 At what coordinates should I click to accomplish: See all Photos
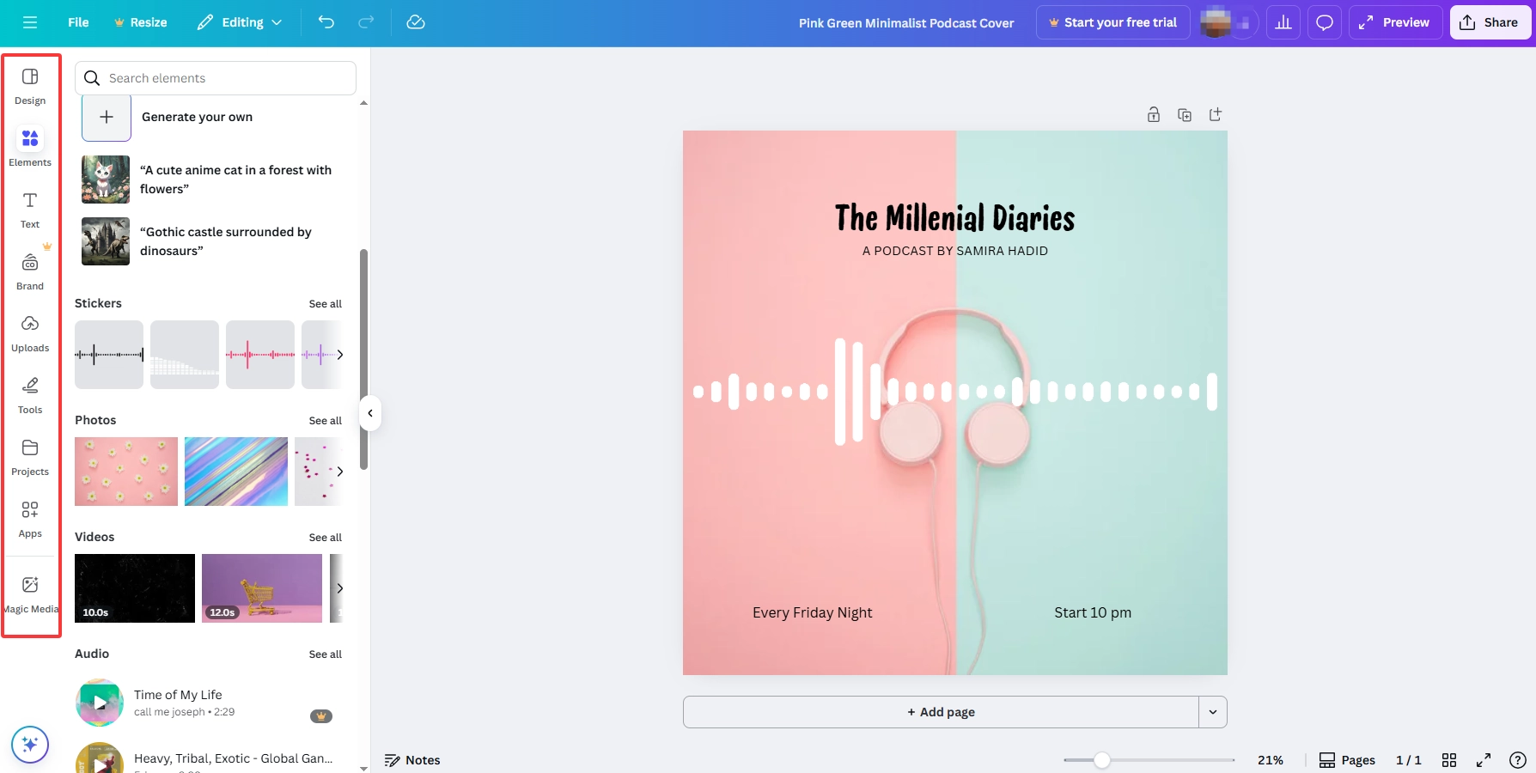(x=325, y=421)
